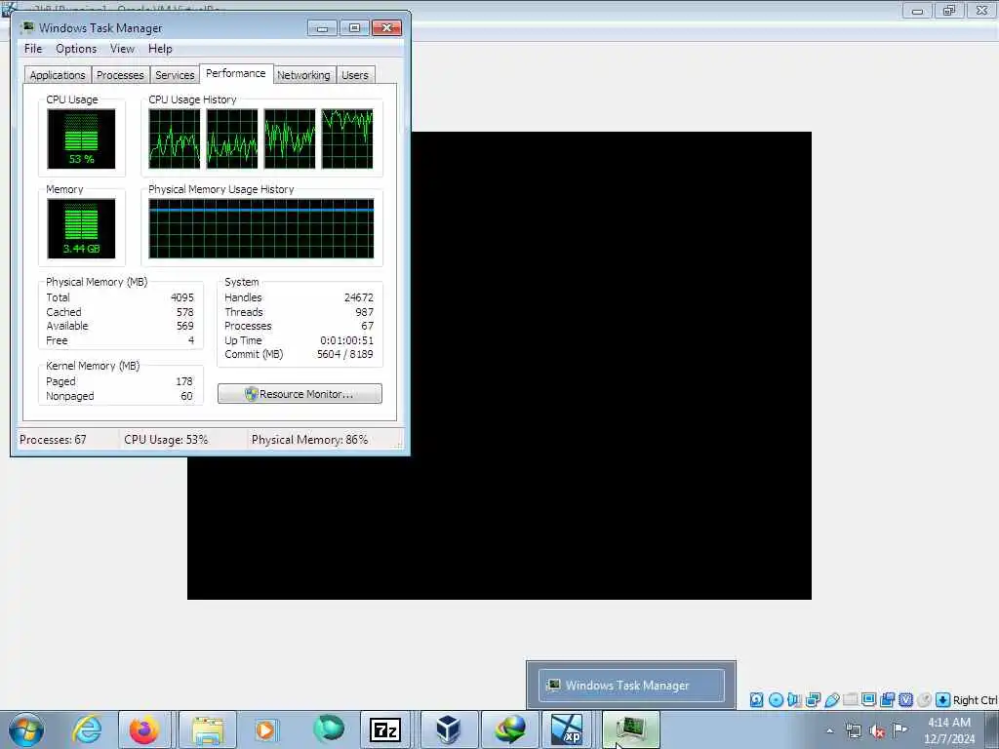Click the muted volume tray icon
The height and width of the screenshot is (749, 999).
(x=877, y=731)
